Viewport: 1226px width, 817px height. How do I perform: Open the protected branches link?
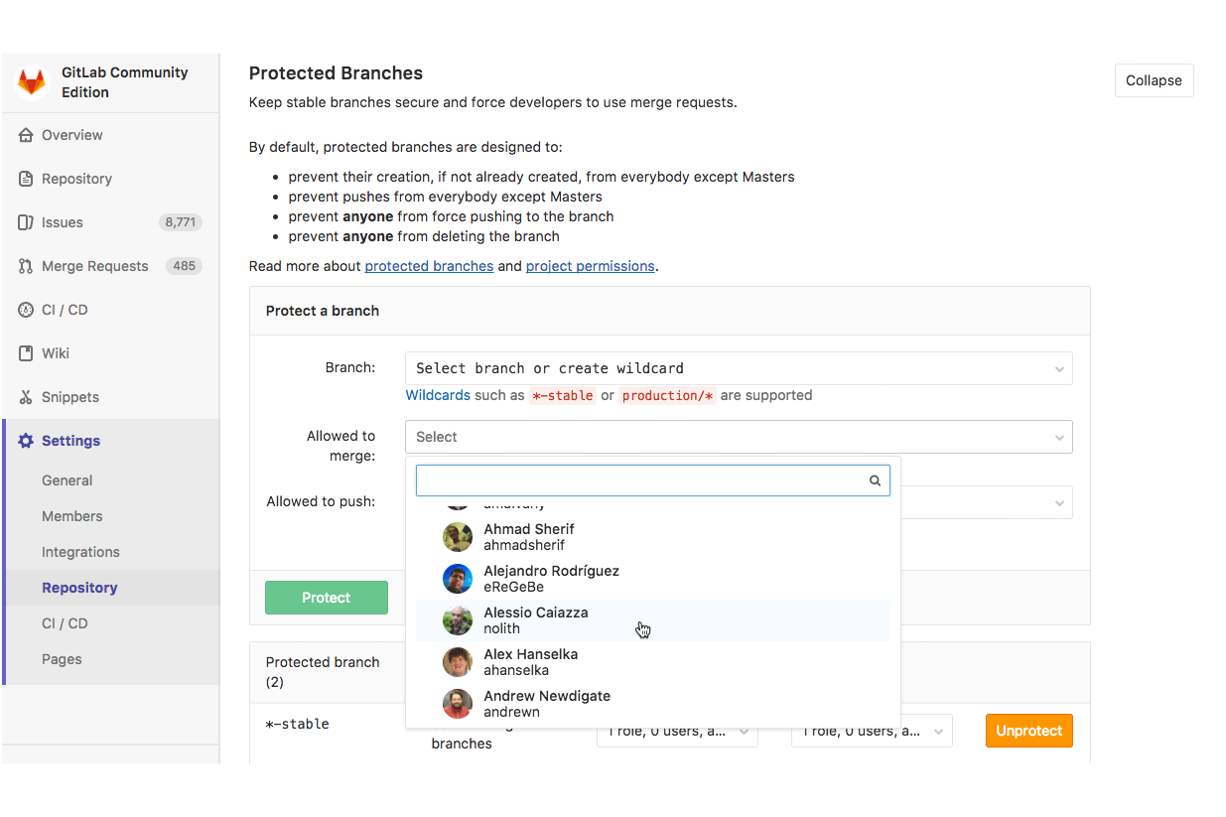tap(429, 266)
